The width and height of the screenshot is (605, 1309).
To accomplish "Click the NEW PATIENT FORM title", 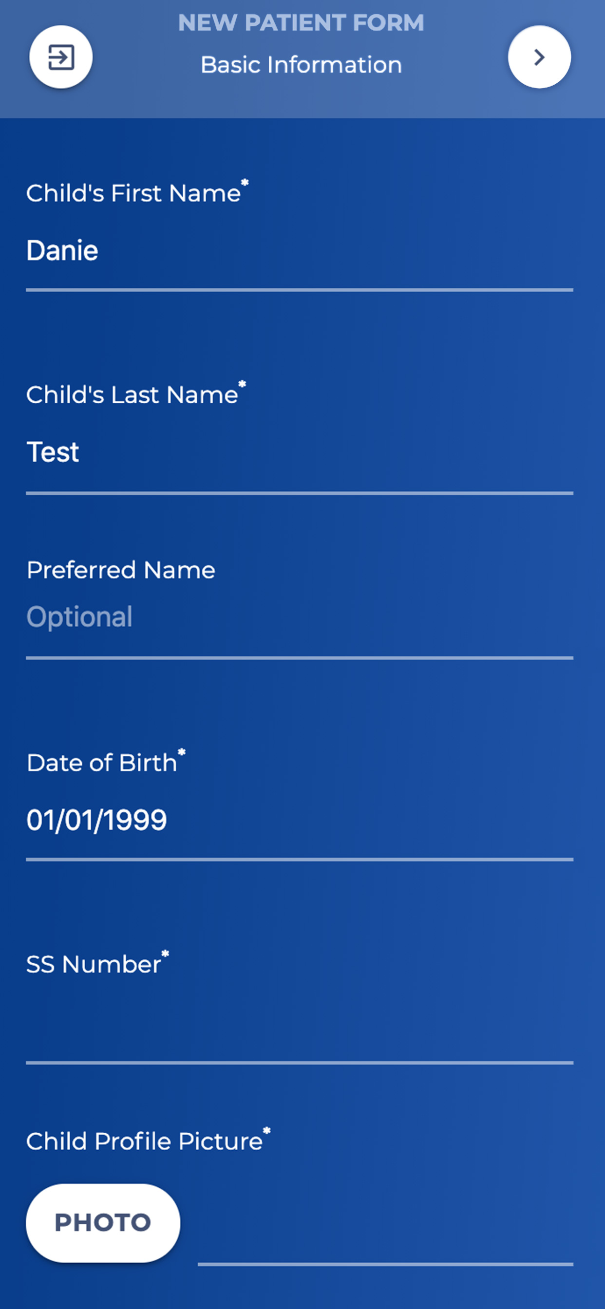I will pyautogui.click(x=301, y=23).
